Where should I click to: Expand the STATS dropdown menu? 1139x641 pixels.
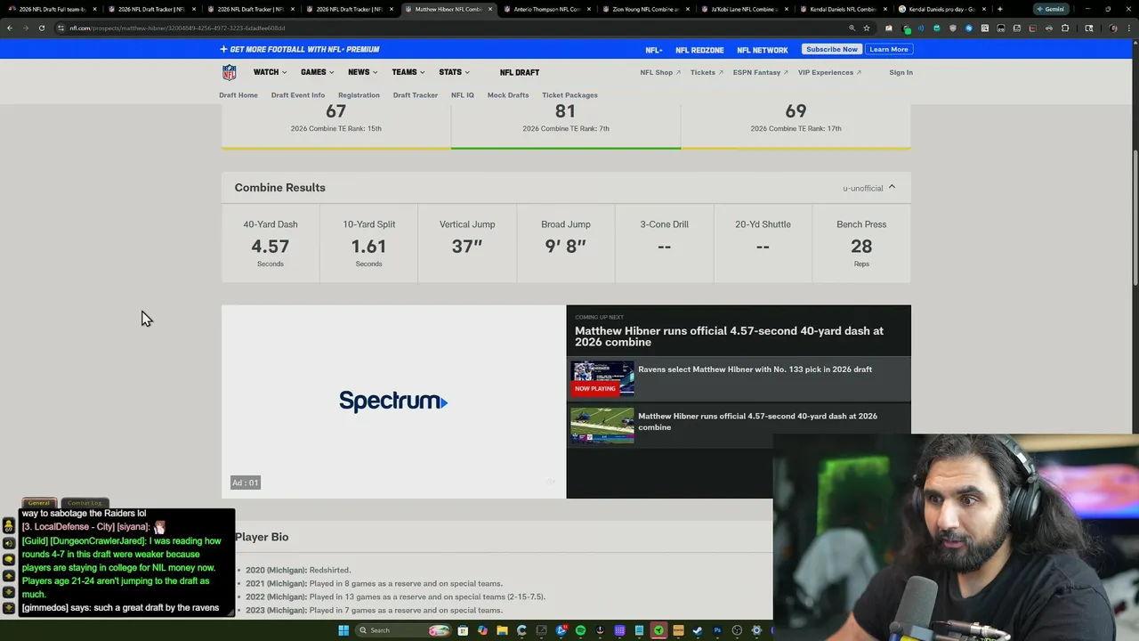[454, 72]
